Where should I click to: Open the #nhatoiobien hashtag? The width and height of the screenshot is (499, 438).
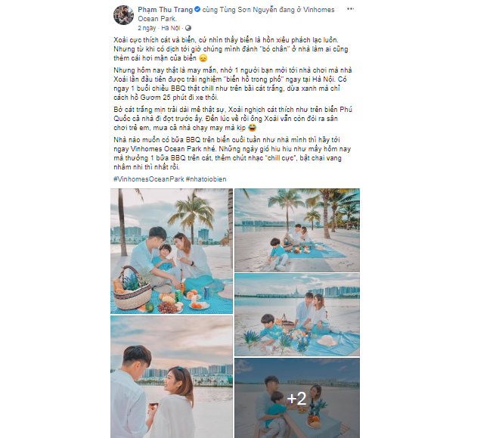click(206, 179)
